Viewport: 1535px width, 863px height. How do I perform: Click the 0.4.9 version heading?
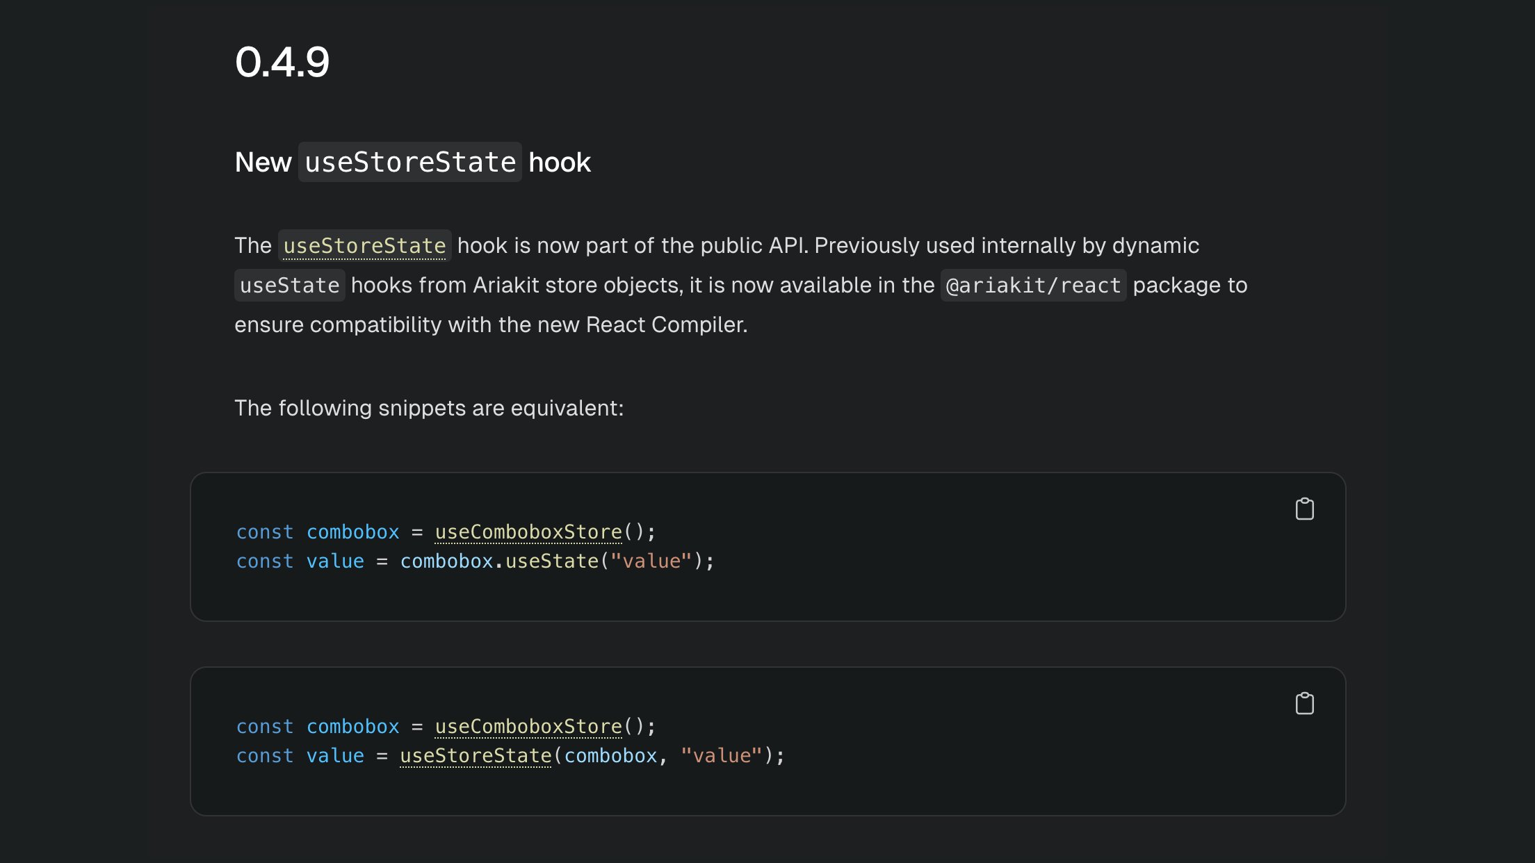(x=282, y=62)
